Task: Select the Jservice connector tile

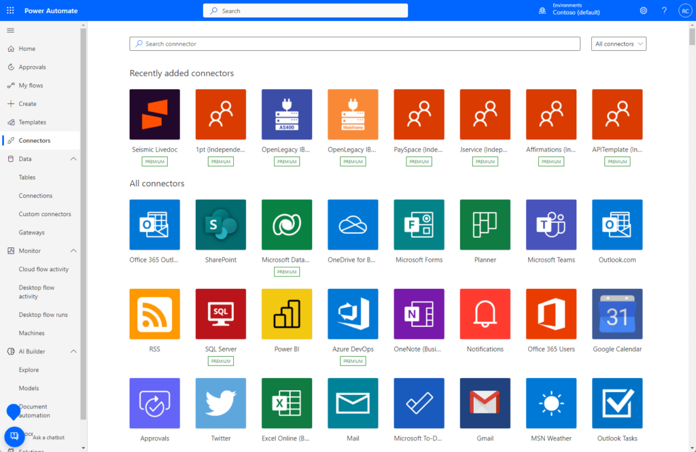Action: (x=485, y=114)
